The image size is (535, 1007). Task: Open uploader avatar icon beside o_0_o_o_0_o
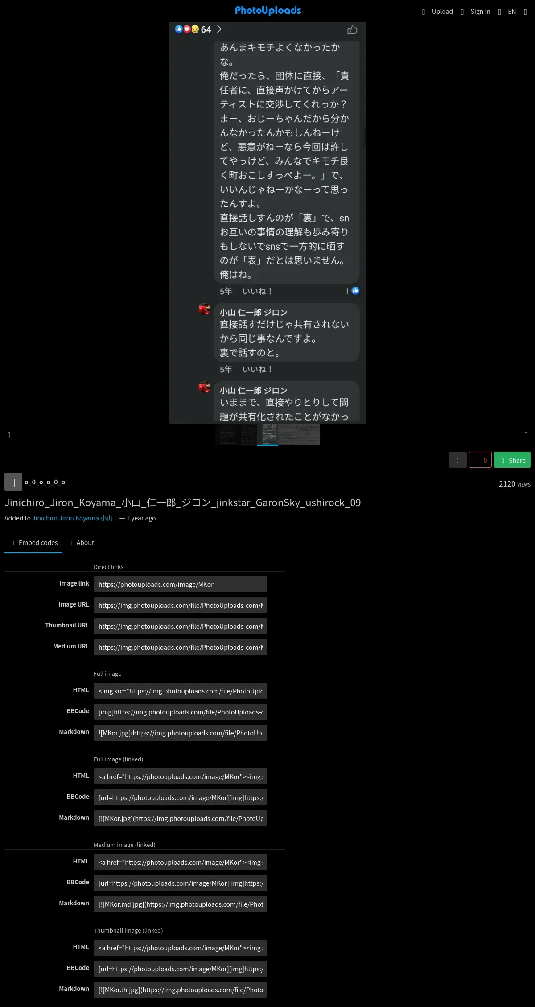(x=13, y=482)
